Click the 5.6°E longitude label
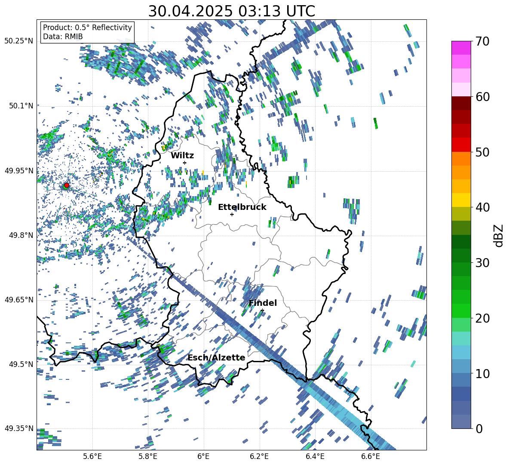Image resolution: width=509 pixels, height=465 pixels. (x=92, y=456)
